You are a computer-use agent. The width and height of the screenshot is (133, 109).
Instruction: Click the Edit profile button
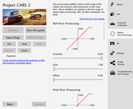coord(9,44)
